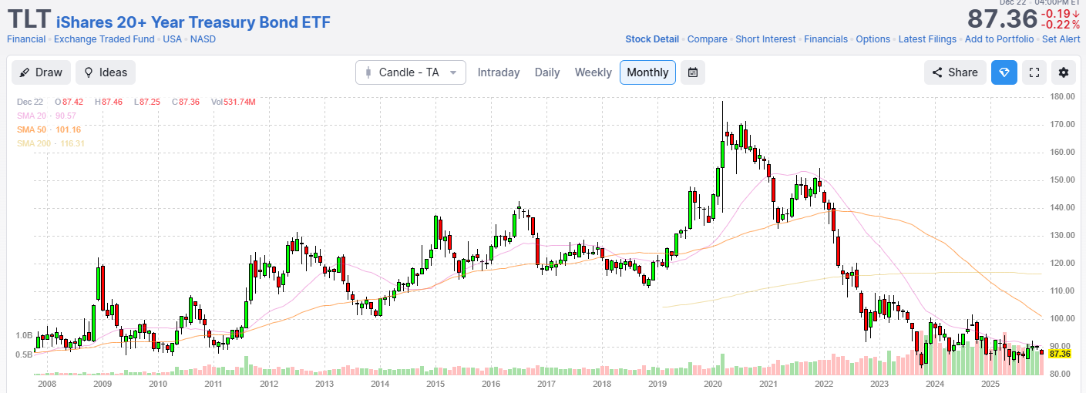Screen dimensions: 1086x393
Task: Select the Monthly timeframe
Action: coord(647,72)
